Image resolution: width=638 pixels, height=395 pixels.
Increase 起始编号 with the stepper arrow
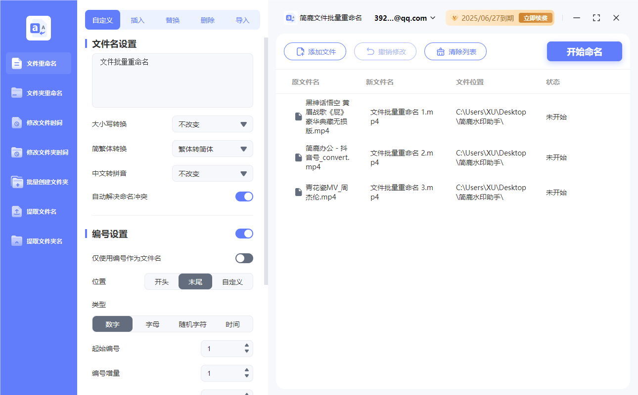pos(246,346)
